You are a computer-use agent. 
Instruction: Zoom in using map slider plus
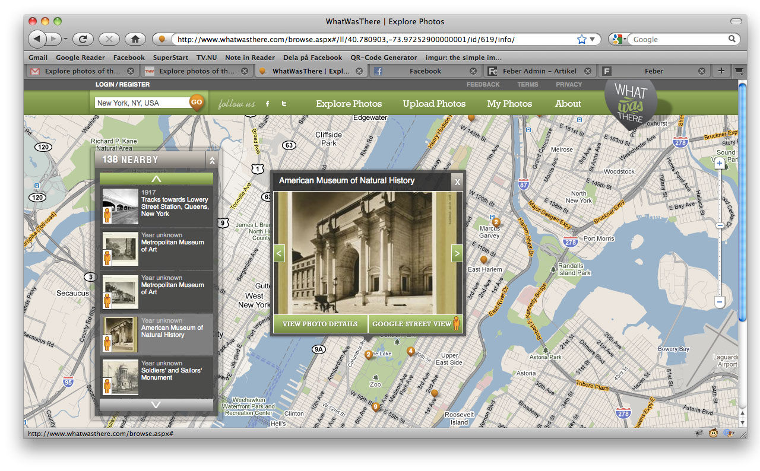pos(720,163)
